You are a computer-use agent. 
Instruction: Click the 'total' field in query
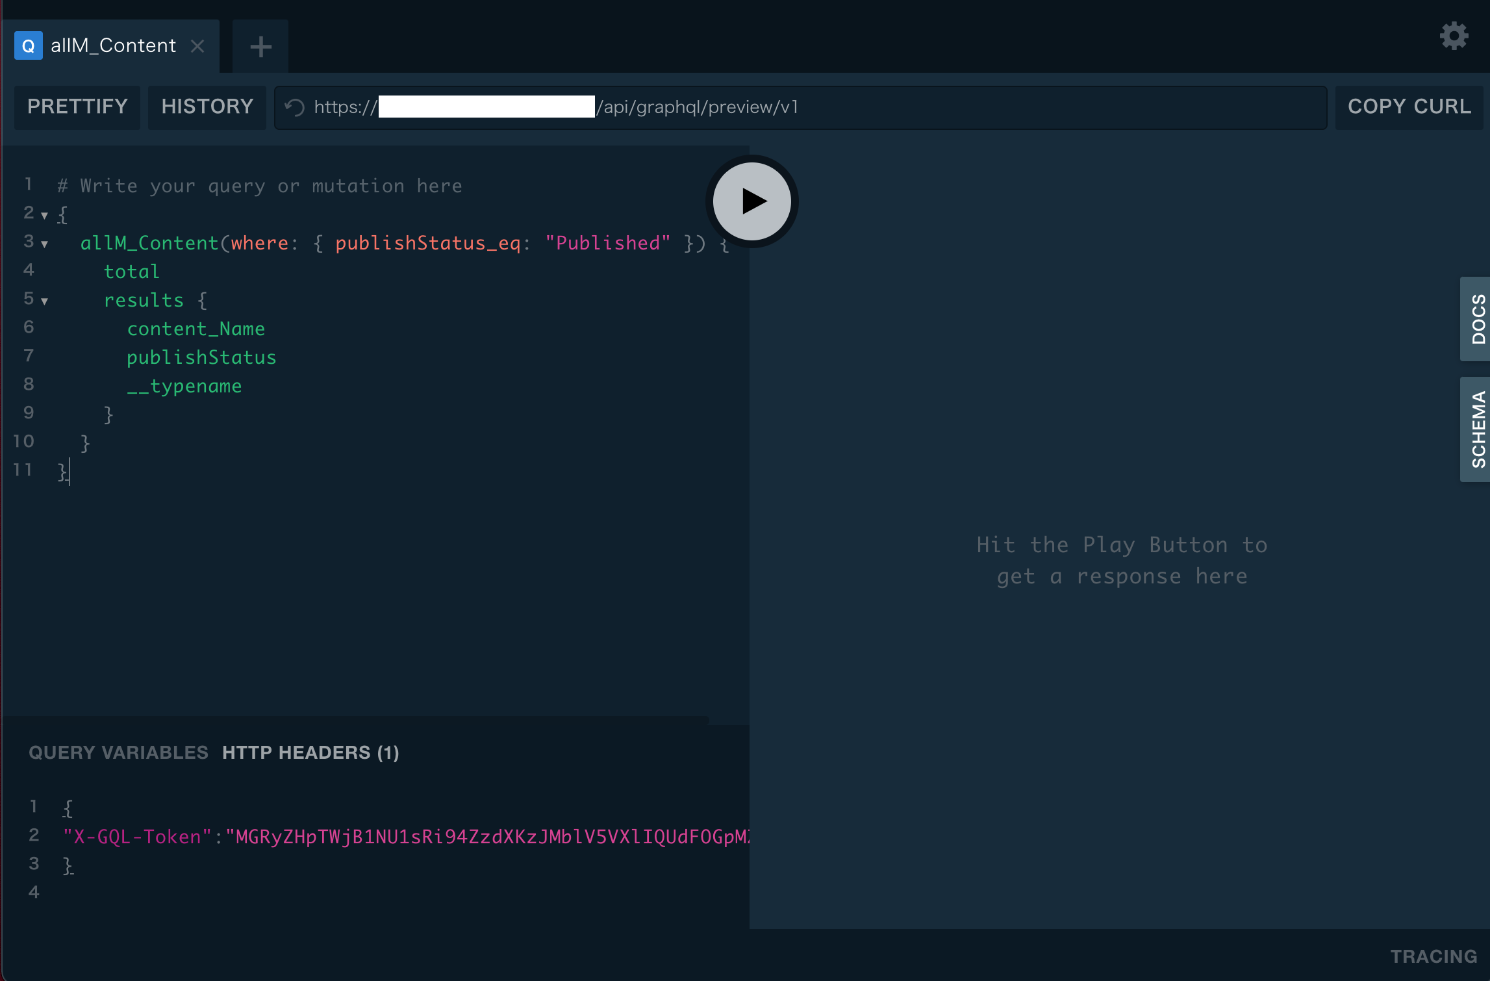[132, 272]
